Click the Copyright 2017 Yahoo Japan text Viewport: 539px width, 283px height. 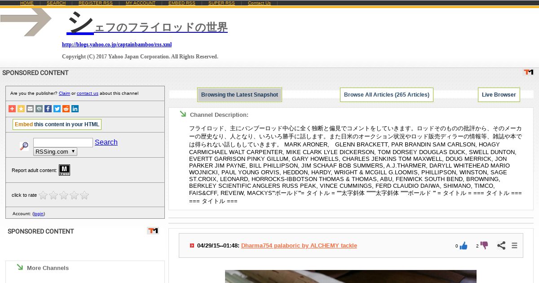click(x=140, y=57)
